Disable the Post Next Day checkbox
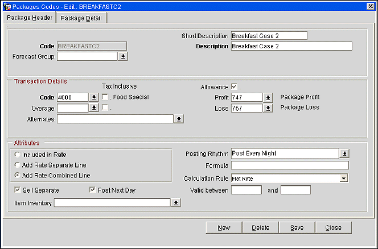Image resolution: width=378 pixels, height=249 pixels. [x=93, y=190]
